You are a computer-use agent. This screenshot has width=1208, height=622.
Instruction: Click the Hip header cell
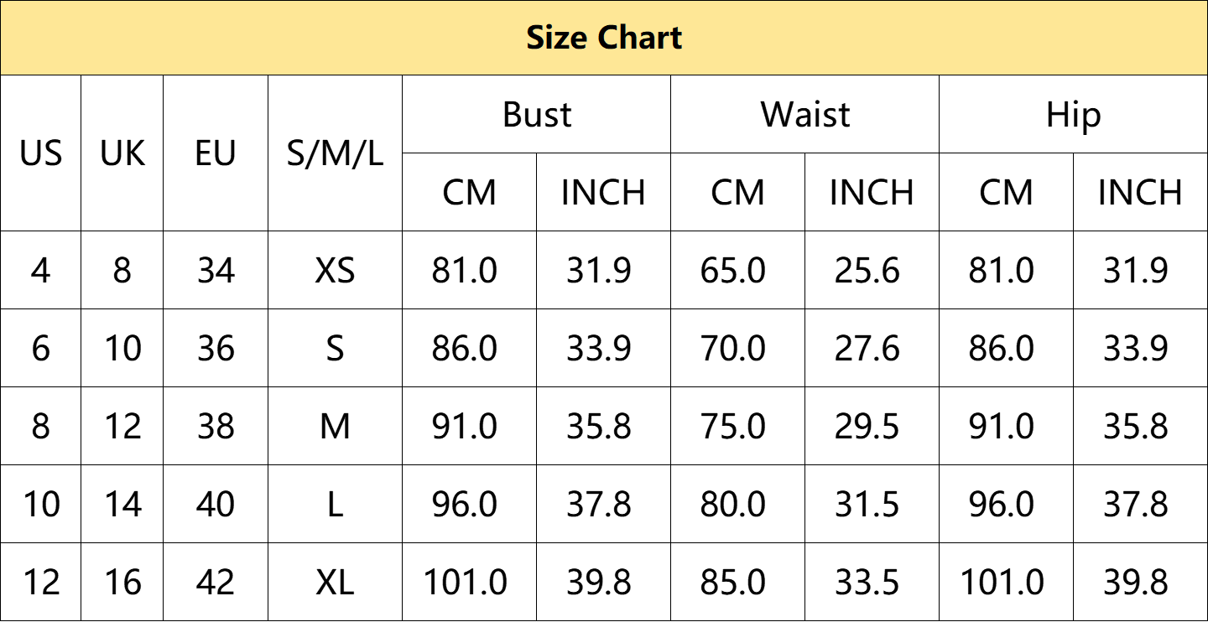(x=1073, y=114)
